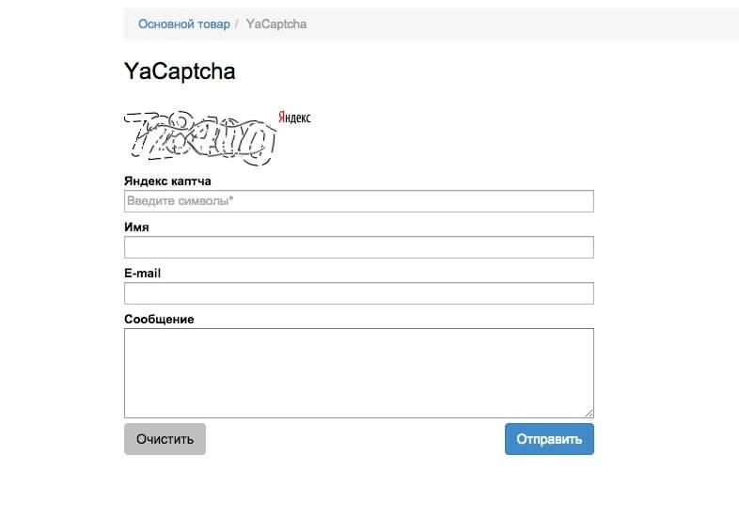Click the distorted captcha image
The image size is (739, 518).
(x=199, y=139)
